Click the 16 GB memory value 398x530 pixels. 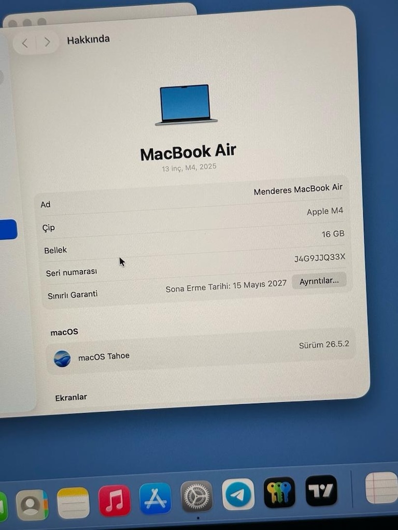click(x=333, y=234)
